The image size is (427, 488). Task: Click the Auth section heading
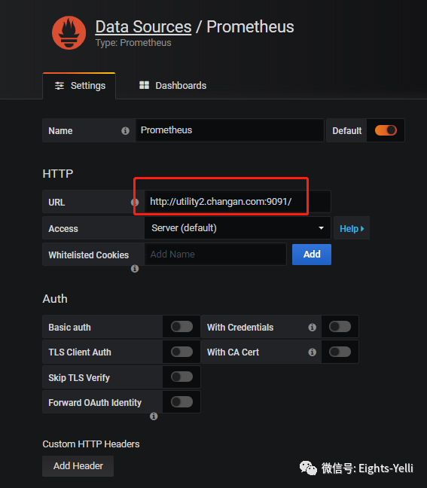tap(55, 299)
